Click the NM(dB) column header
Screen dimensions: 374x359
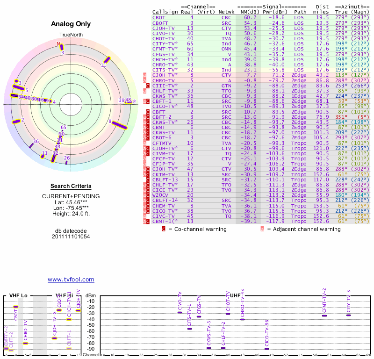pos(247,12)
